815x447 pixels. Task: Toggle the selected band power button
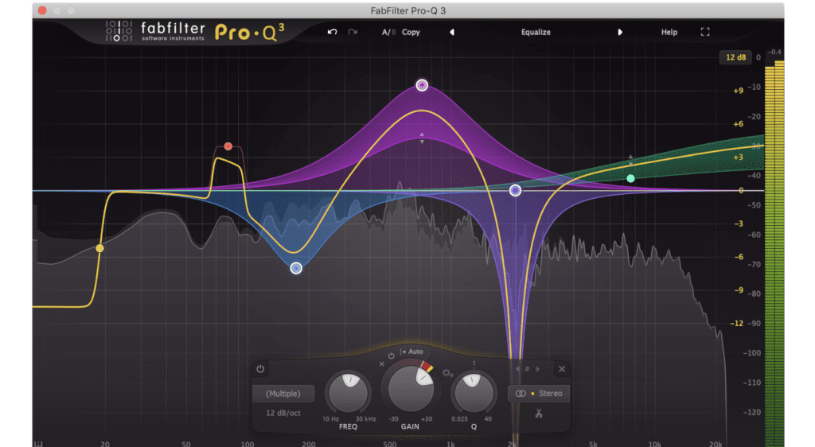click(x=260, y=369)
